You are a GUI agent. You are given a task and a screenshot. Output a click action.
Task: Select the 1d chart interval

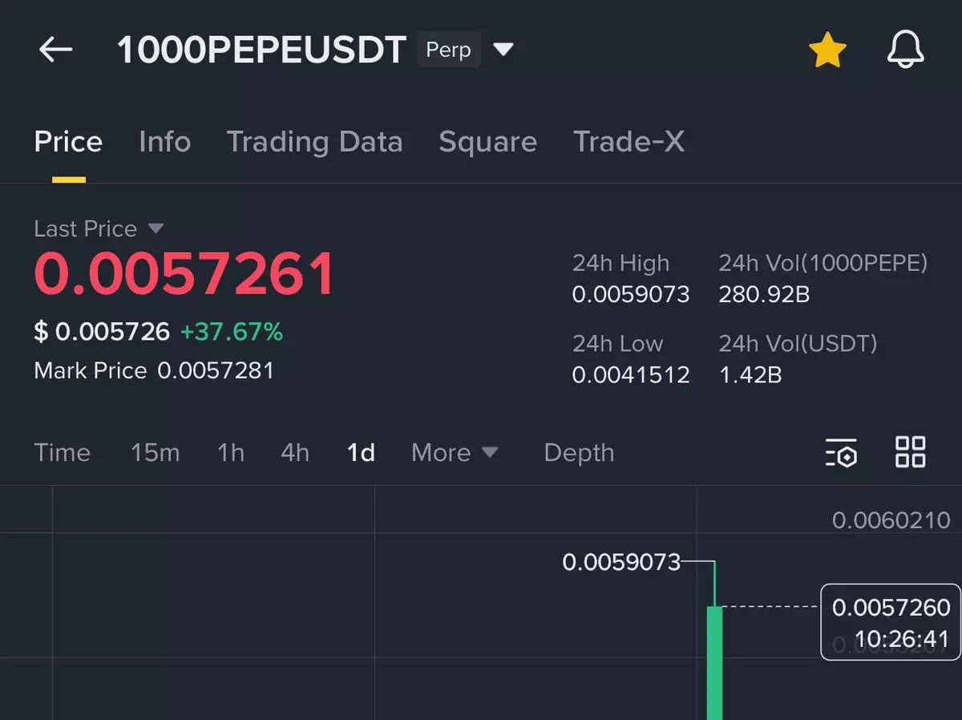coord(361,453)
